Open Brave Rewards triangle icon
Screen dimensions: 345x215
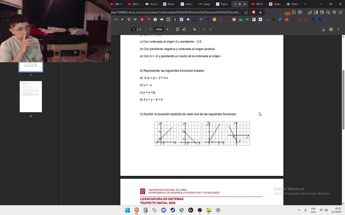coord(260,12)
